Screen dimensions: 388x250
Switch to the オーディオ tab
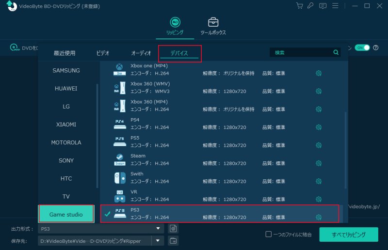tap(141, 53)
